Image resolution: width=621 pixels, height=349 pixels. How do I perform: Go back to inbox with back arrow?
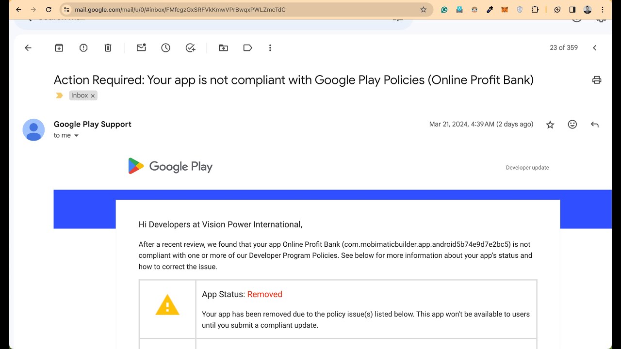point(28,48)
